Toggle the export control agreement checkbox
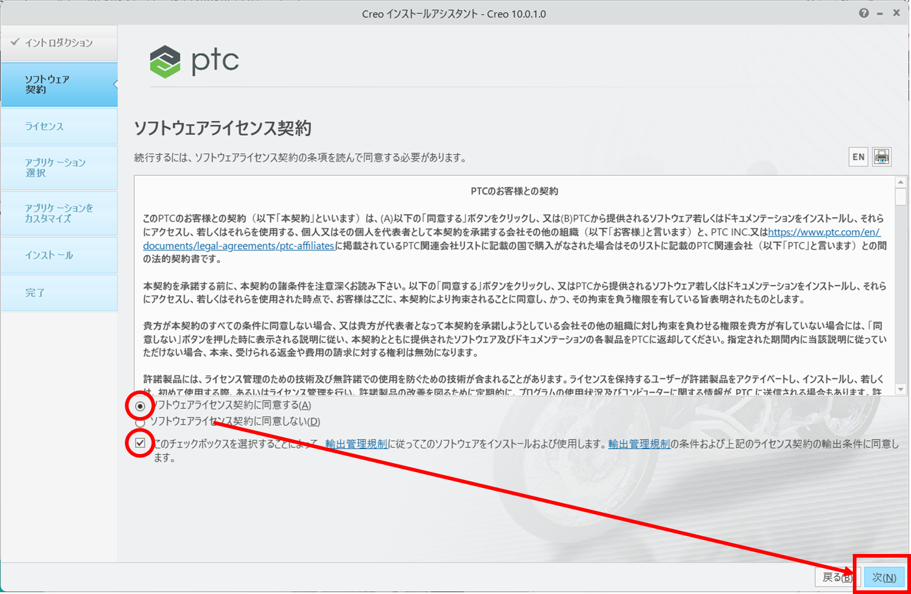The image size is (911, 594). pyautogui.click(x=140, y=444)
